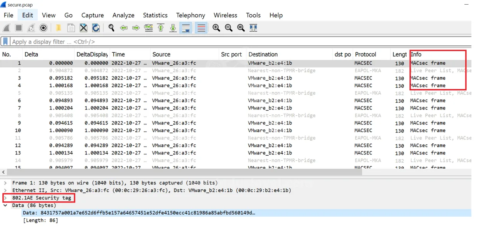The width and height of the screenshot is (492, 234).
Task: Click the start capture shark fin icon
Action: [x=7, y=28]
